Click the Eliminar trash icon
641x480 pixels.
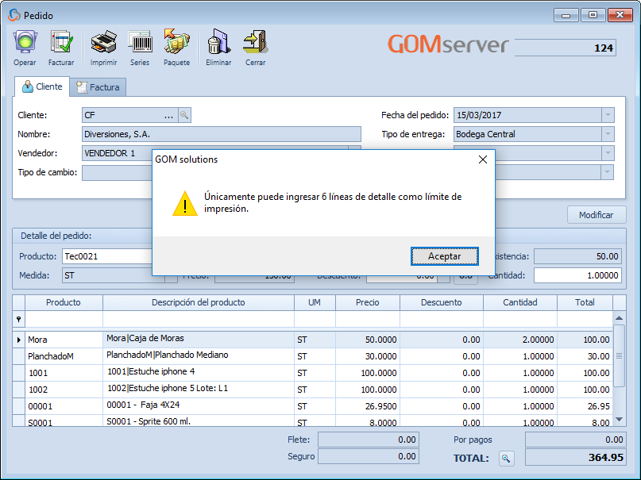point(218,42)
